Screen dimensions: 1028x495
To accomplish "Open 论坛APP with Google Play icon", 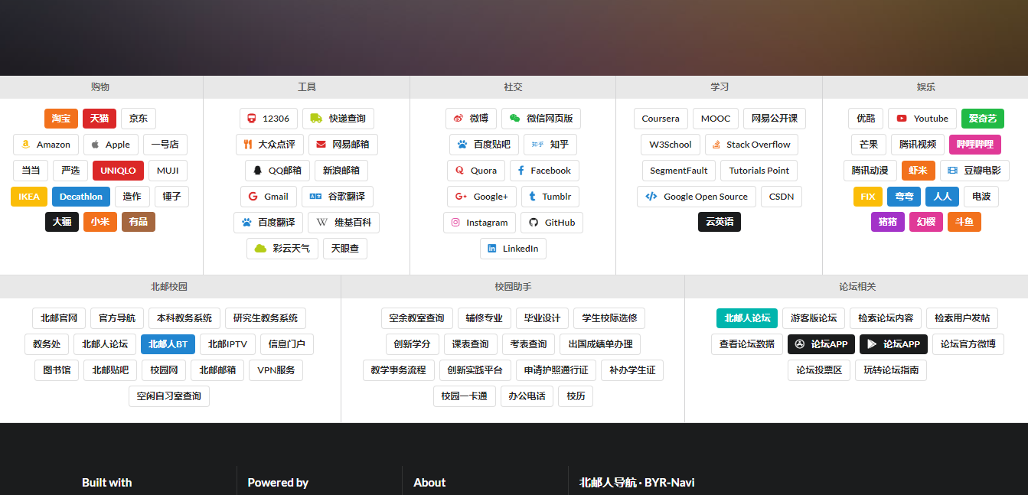I will coord(893,344).
